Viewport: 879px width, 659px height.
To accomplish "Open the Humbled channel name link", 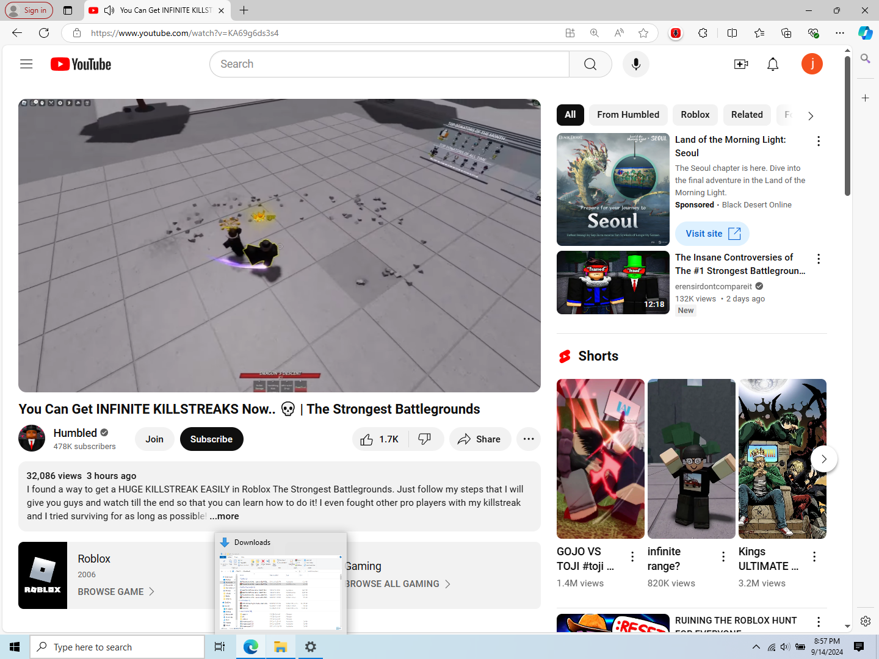I will (x=75, y=433).
